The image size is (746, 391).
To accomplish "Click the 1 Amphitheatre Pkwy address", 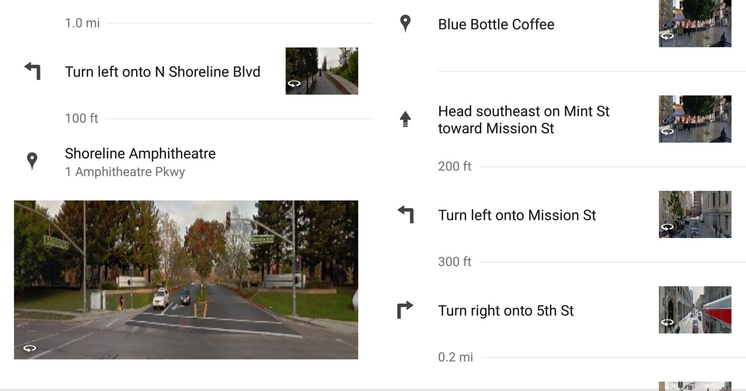I will click(125, 171).
